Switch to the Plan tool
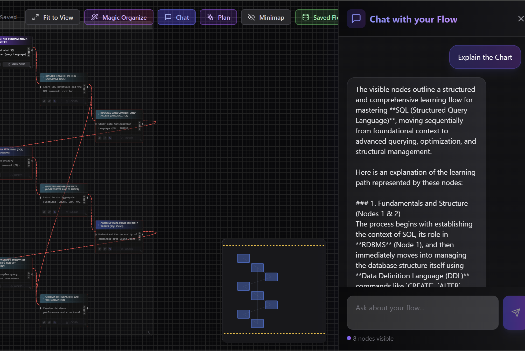This screenshot has height=351, width=525. click(x=218, y=17)
